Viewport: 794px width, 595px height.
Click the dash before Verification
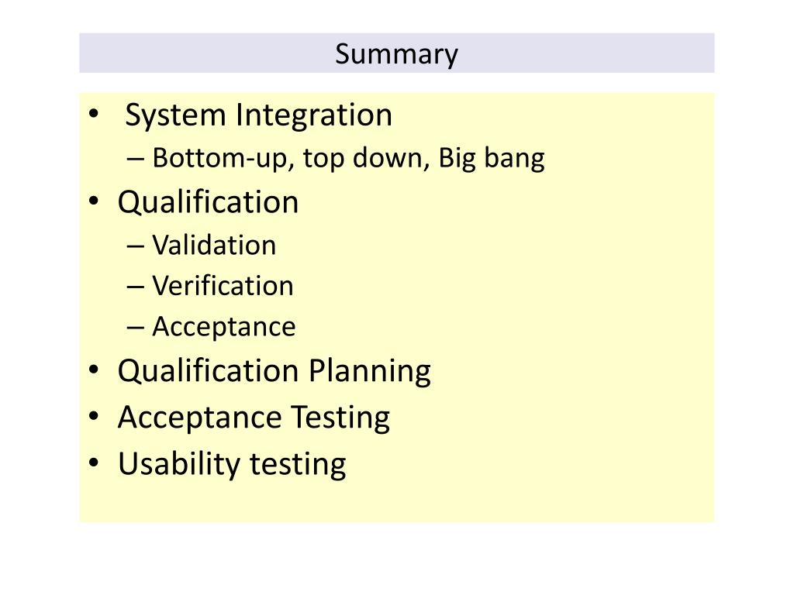pyautogui.click(x=135, y=287)
